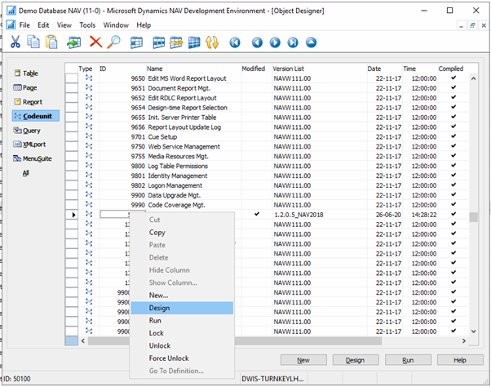The image size is (491, 387).
Task: Select the Cue Setup codeunit row
Action: (x=163, y=137)
